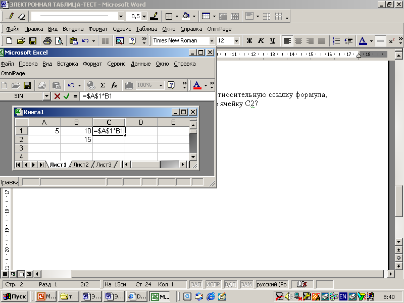This screenshot has width=404, height=303.
Task: Click the AutoSum sigma icon in Excel
Action: coord(103,85)
